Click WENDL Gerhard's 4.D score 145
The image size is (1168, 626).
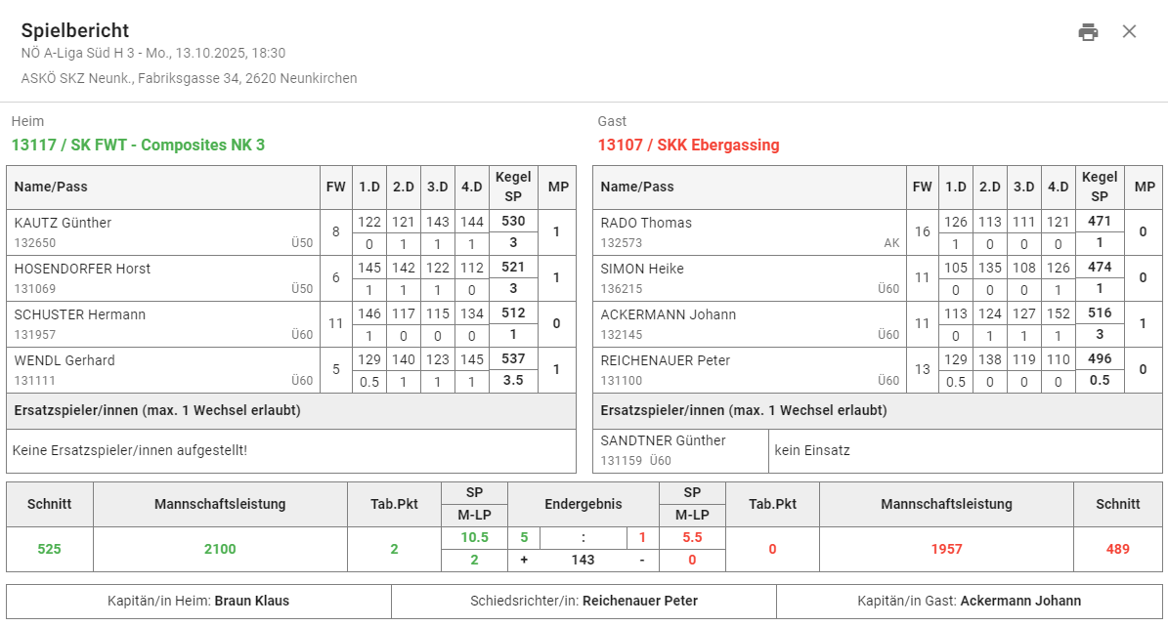click(x=471, y=359)
